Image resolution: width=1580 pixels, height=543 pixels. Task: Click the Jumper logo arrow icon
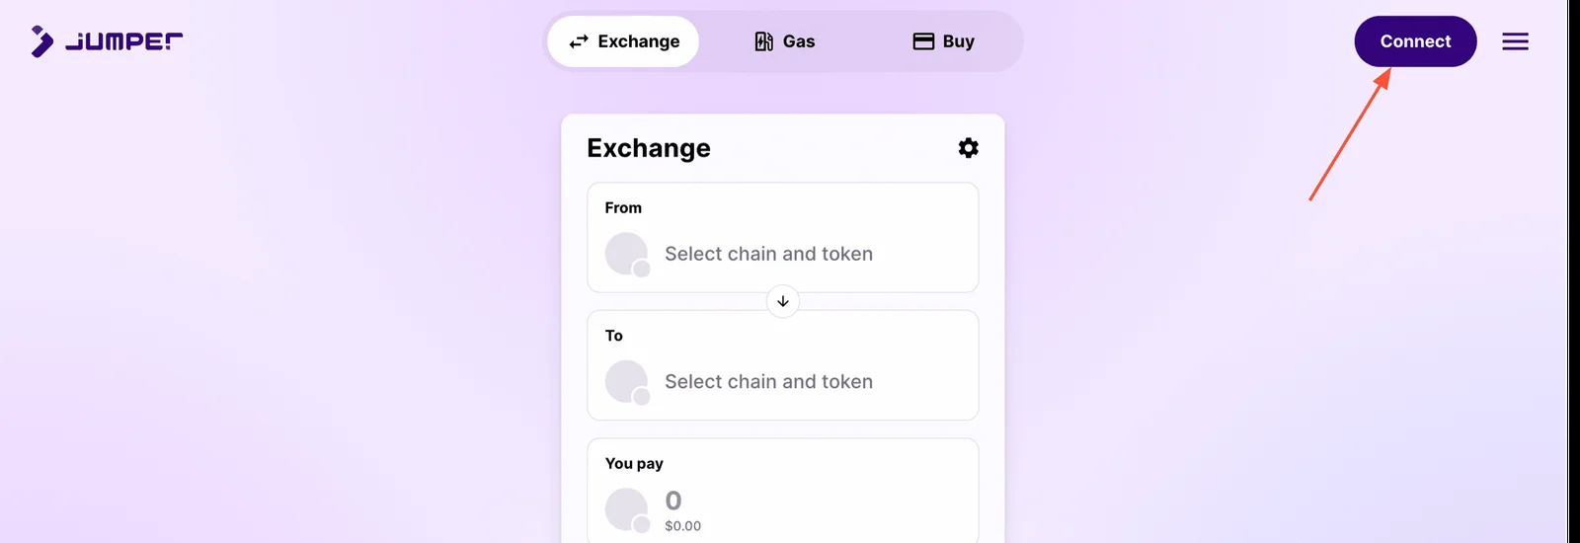[x=41, y=41]
